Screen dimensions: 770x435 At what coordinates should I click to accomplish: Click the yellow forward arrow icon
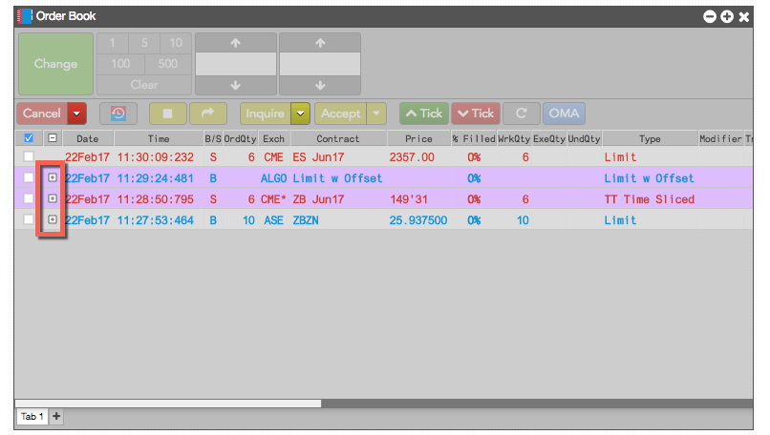(207, 114)
